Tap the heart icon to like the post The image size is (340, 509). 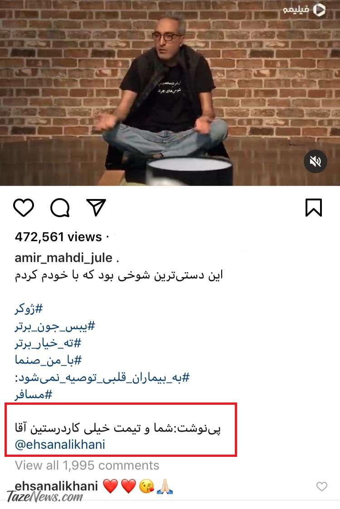coord(24,208)
